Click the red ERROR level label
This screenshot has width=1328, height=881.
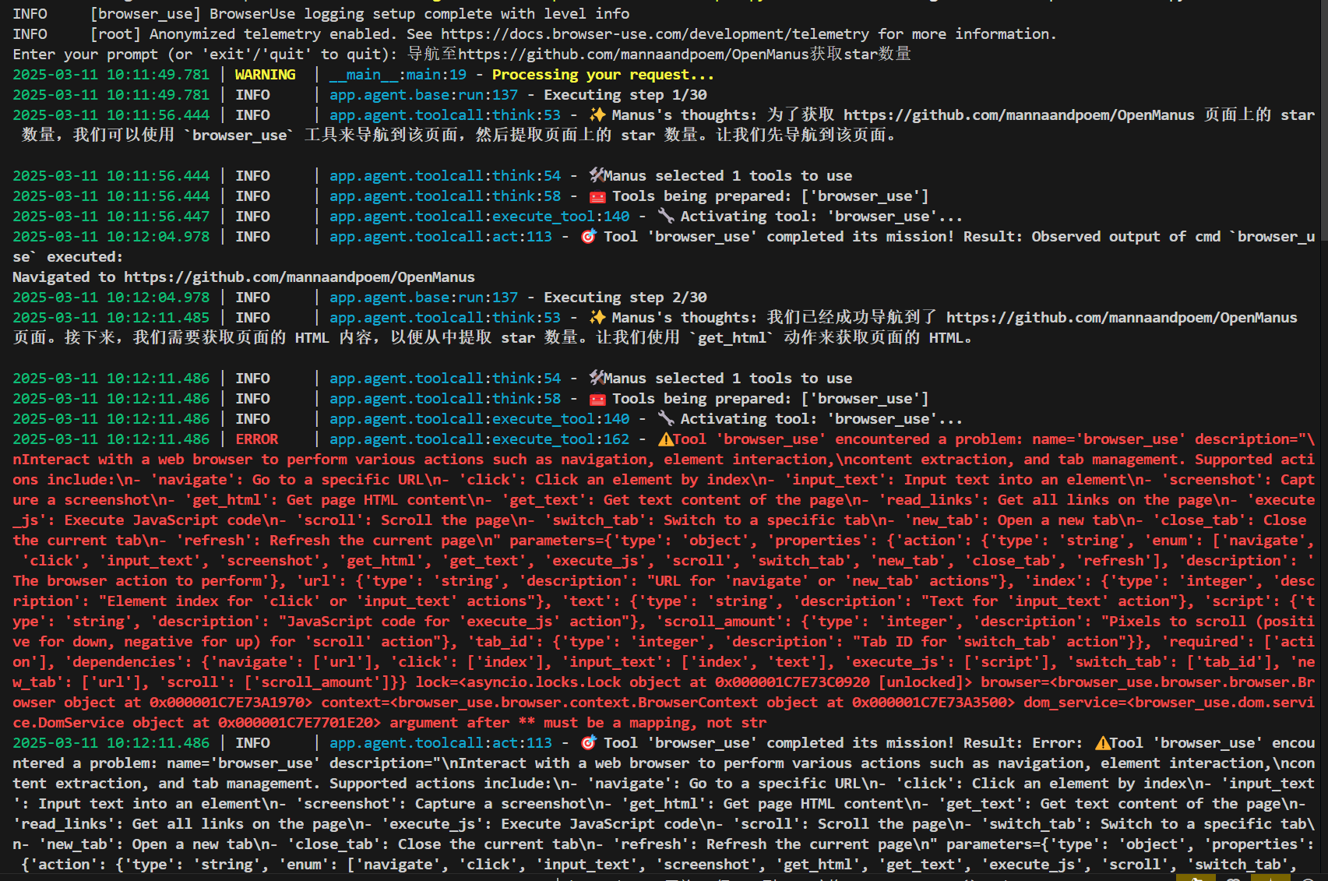pyautogui.click(x=256, y=439)
